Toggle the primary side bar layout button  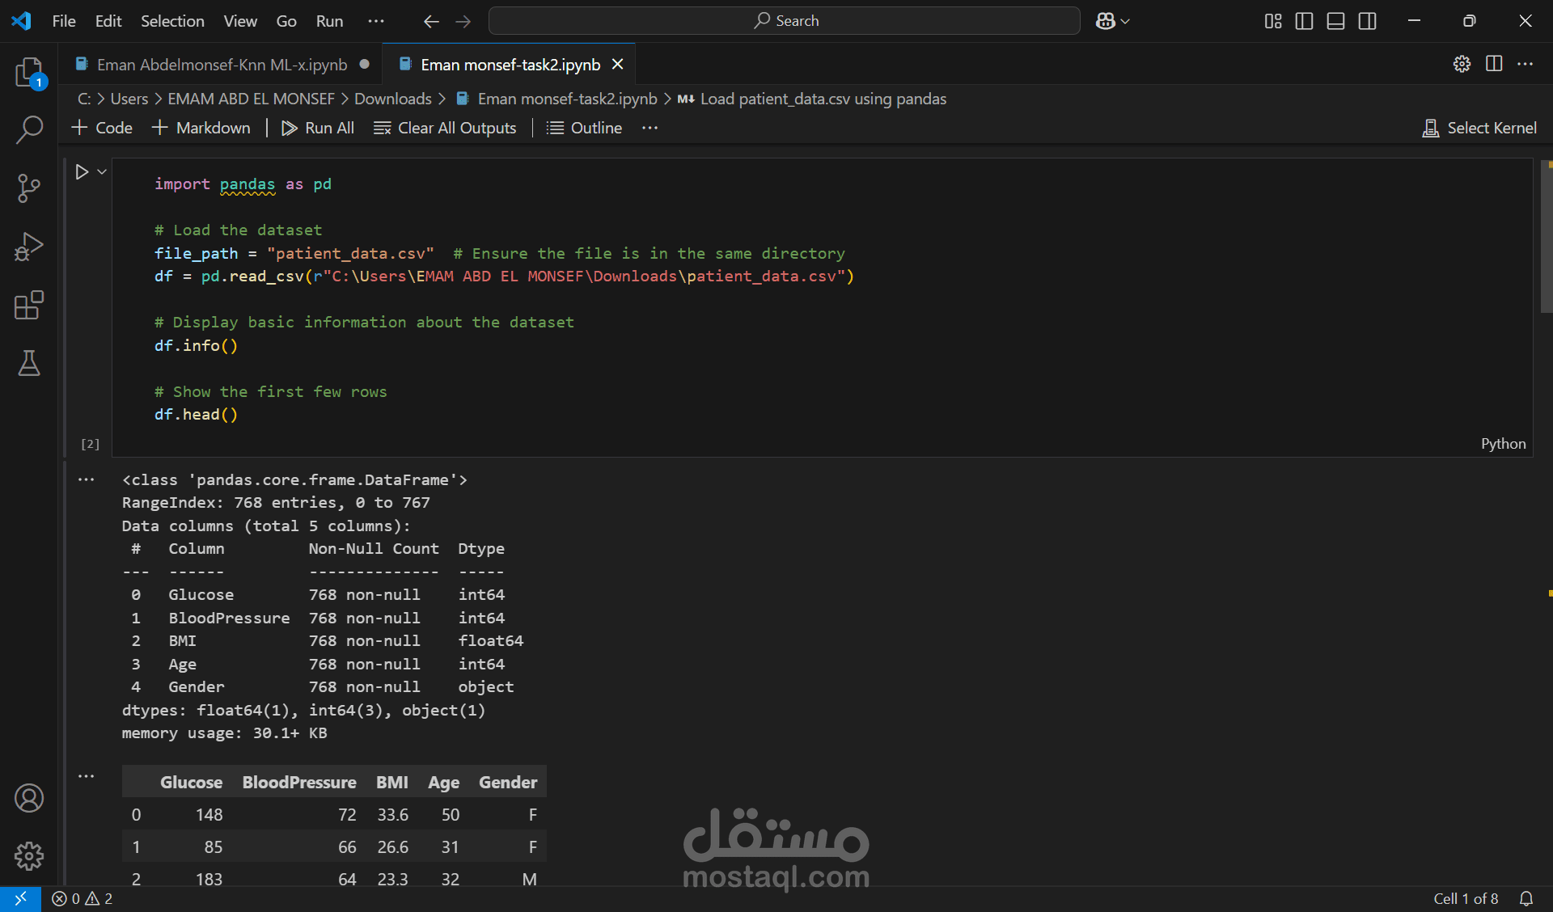click(x=1304, y=21)
